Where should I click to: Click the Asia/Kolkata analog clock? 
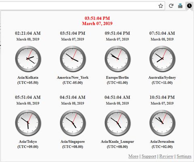28,59
